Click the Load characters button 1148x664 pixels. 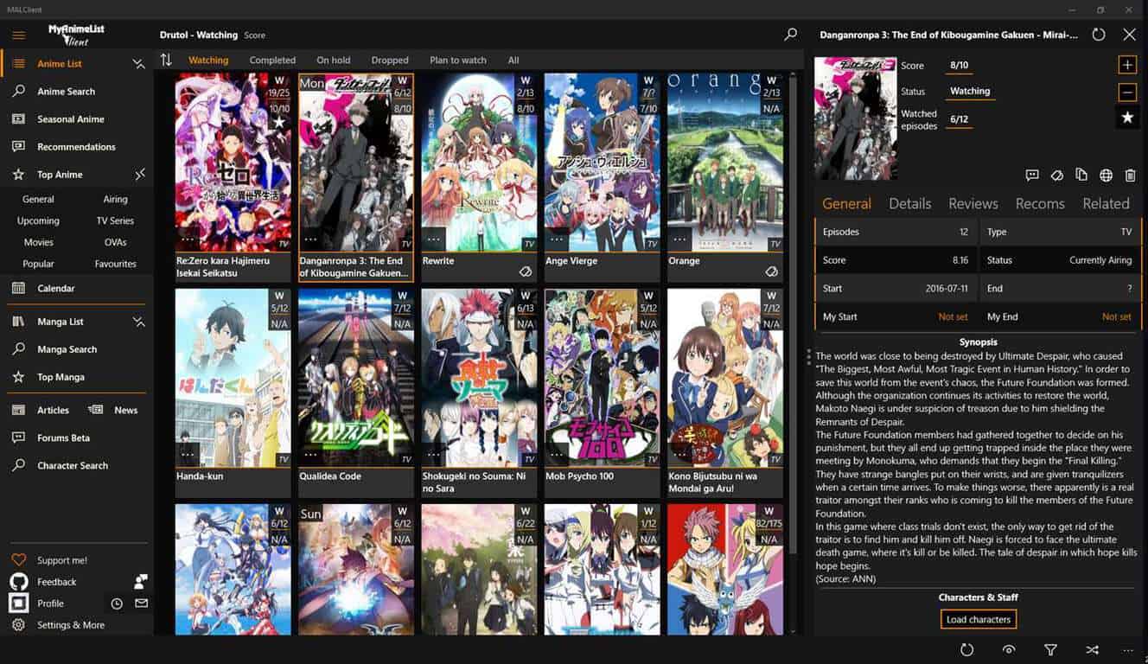point(979,619)
